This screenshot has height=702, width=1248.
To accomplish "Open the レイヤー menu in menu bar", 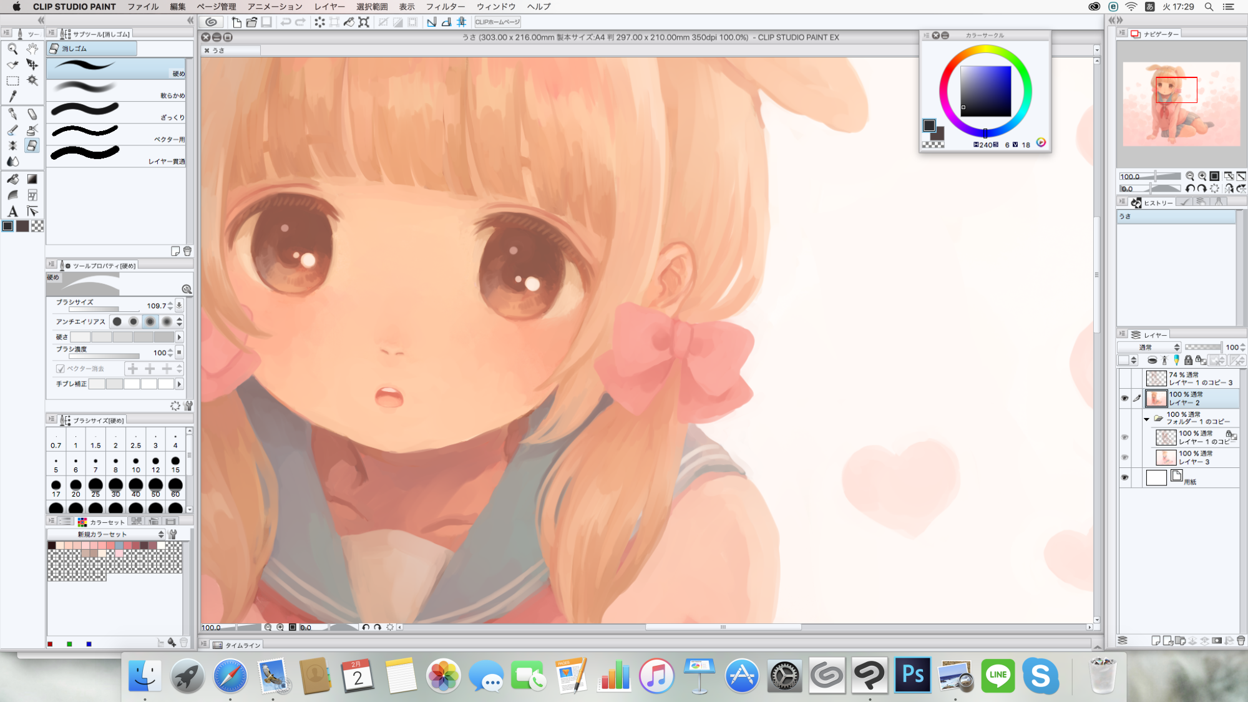I will pyautogui.click(x=329, y=6).
